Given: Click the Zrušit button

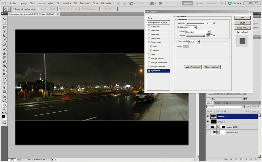Looking at the screenshot, I should pyautogui.click(x=243, y=23).
